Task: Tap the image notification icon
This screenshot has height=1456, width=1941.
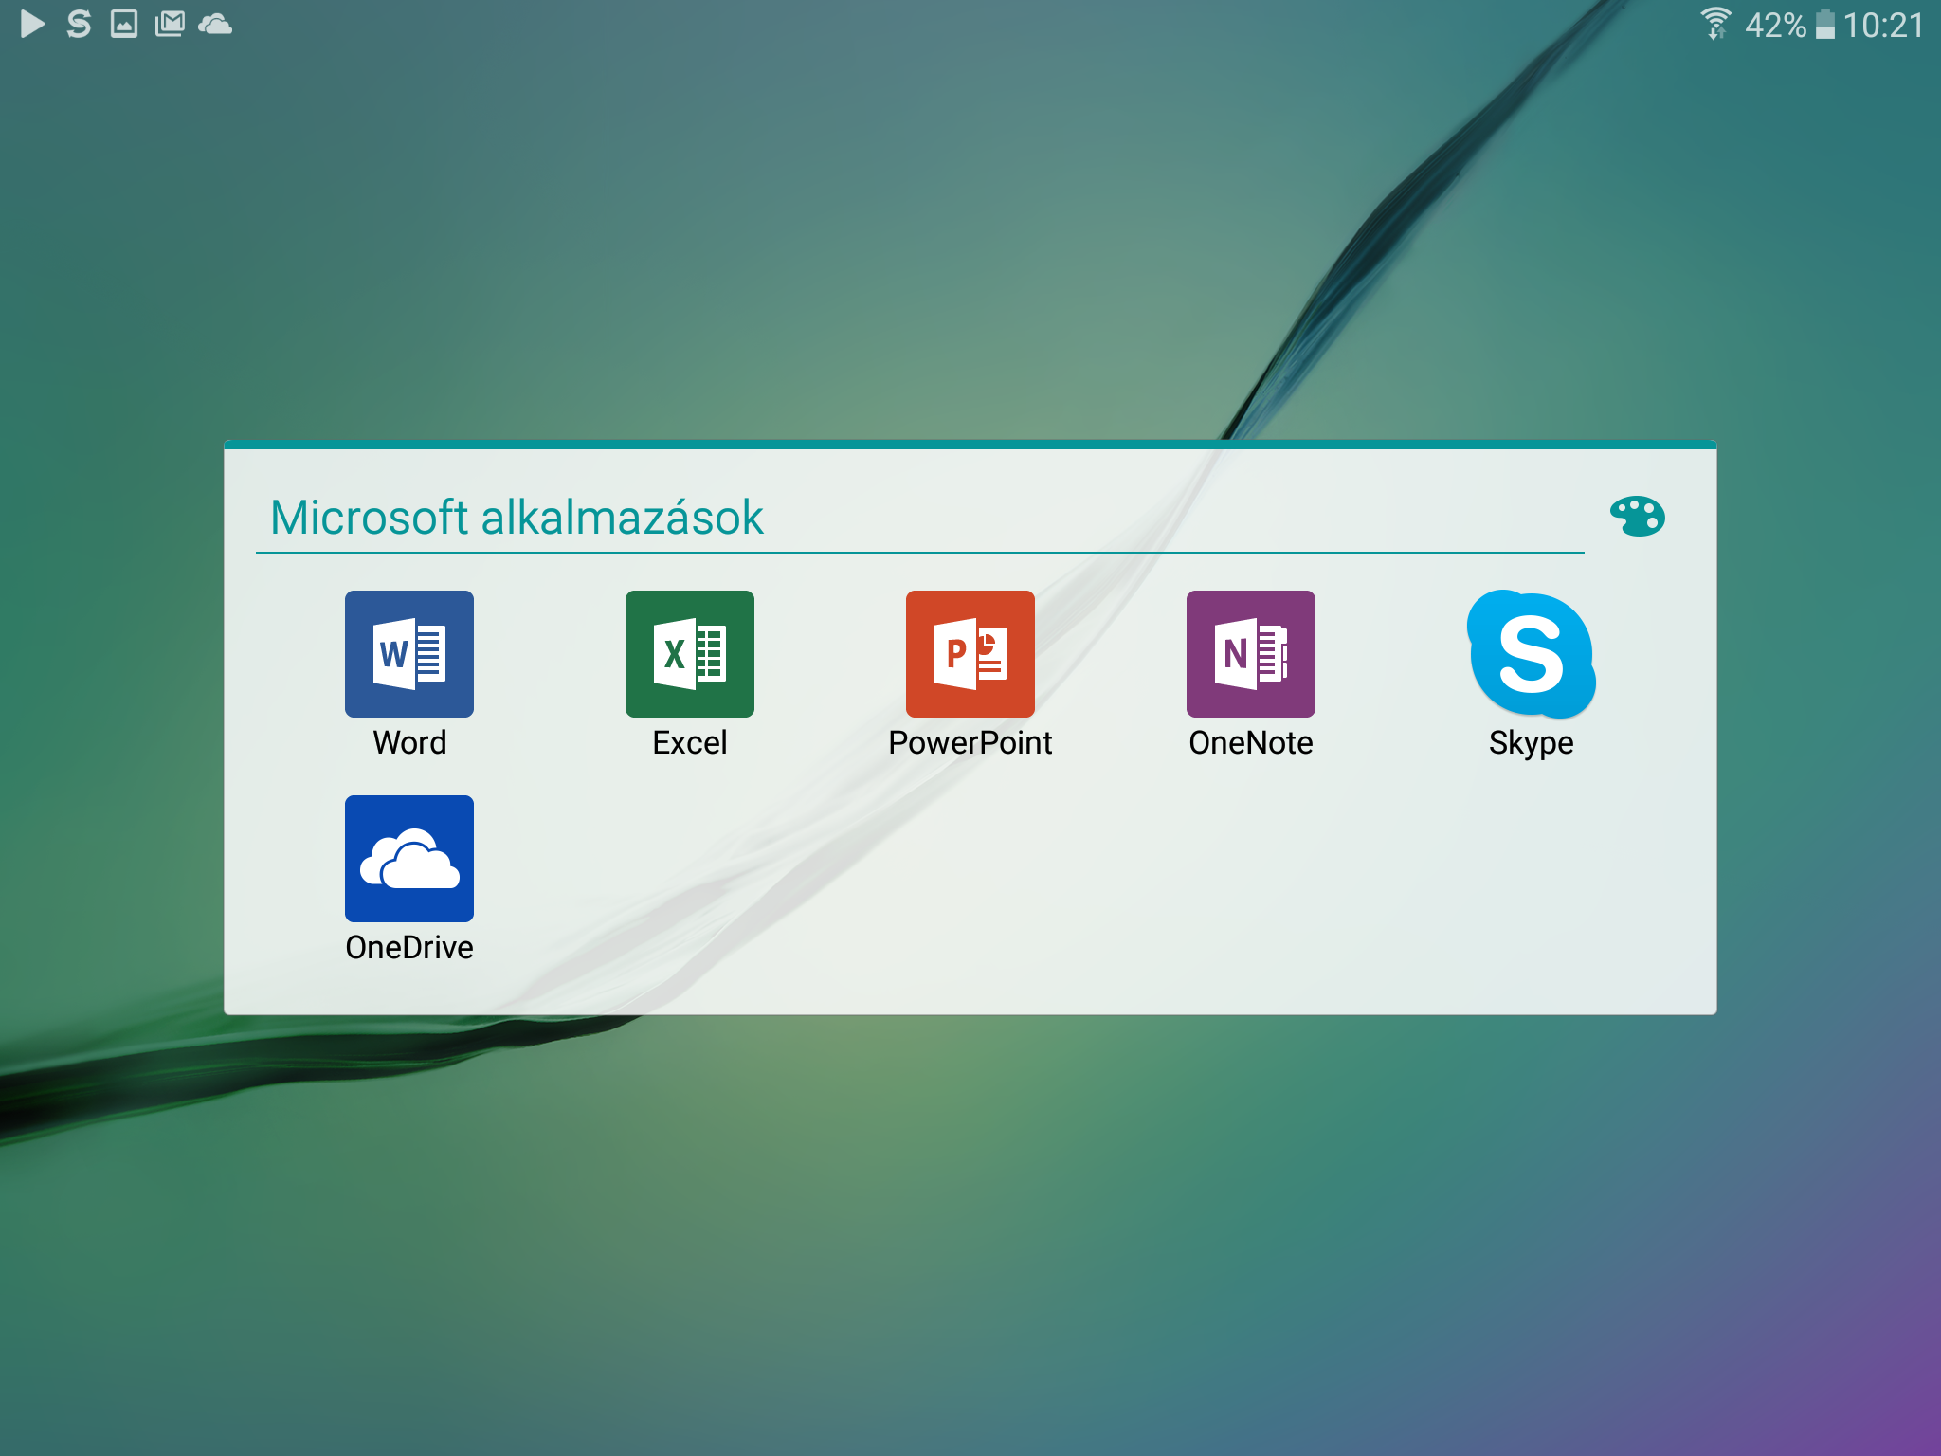Action: 124,24
